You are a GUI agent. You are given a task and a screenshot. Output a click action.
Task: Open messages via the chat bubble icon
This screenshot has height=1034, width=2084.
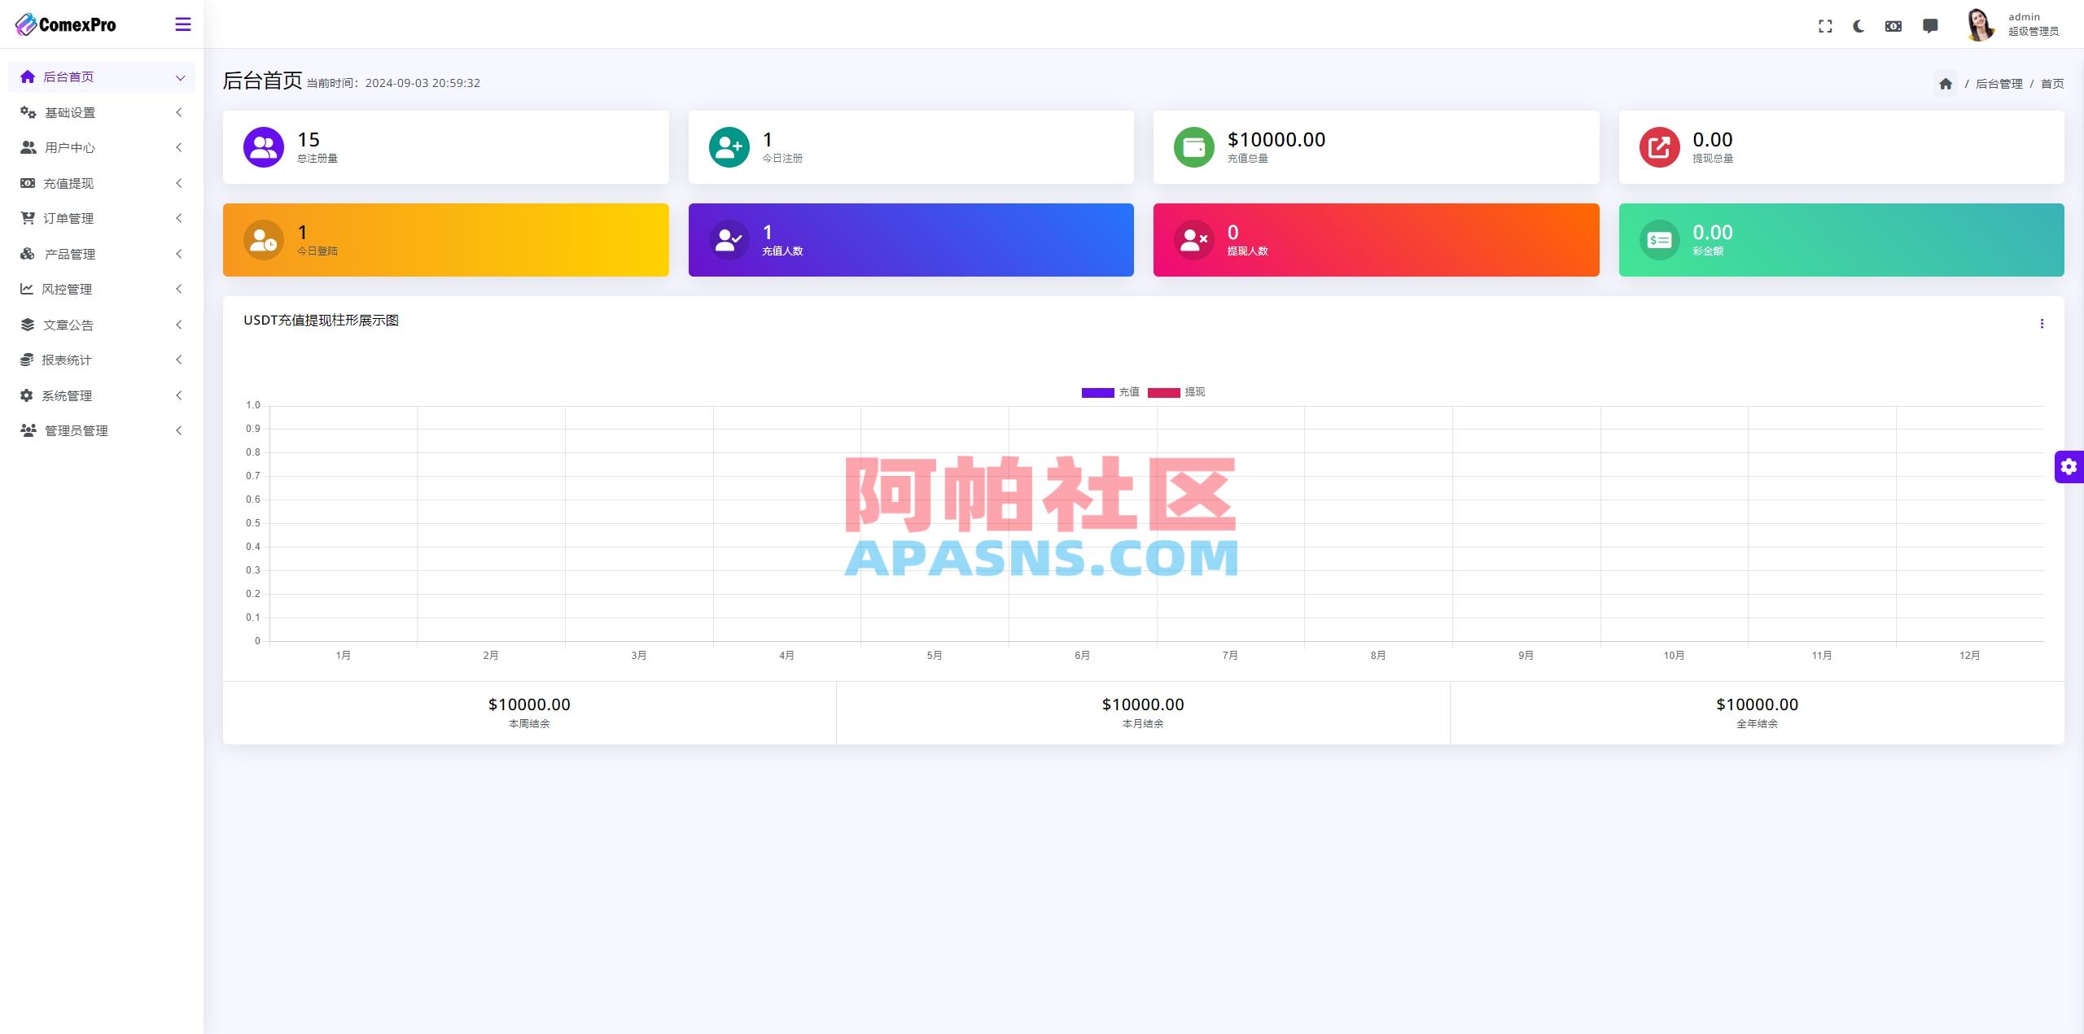point(1930,25)
